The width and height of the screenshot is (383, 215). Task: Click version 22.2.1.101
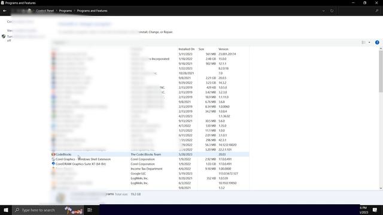tap(225, 150)
